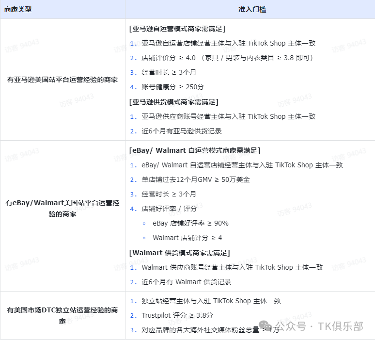Select the 单店铺过去12个月GMV ≥ 50万美金 item

pyautogui.click(x=196, y=179)
